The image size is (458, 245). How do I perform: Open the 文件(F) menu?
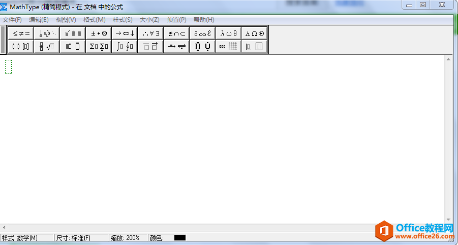tap(12, 20)
